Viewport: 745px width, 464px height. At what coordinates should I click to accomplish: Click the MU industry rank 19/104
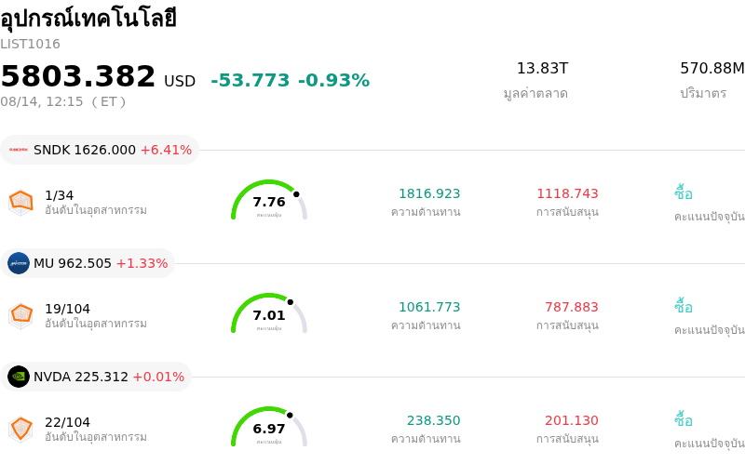click(x=67, y=309)
